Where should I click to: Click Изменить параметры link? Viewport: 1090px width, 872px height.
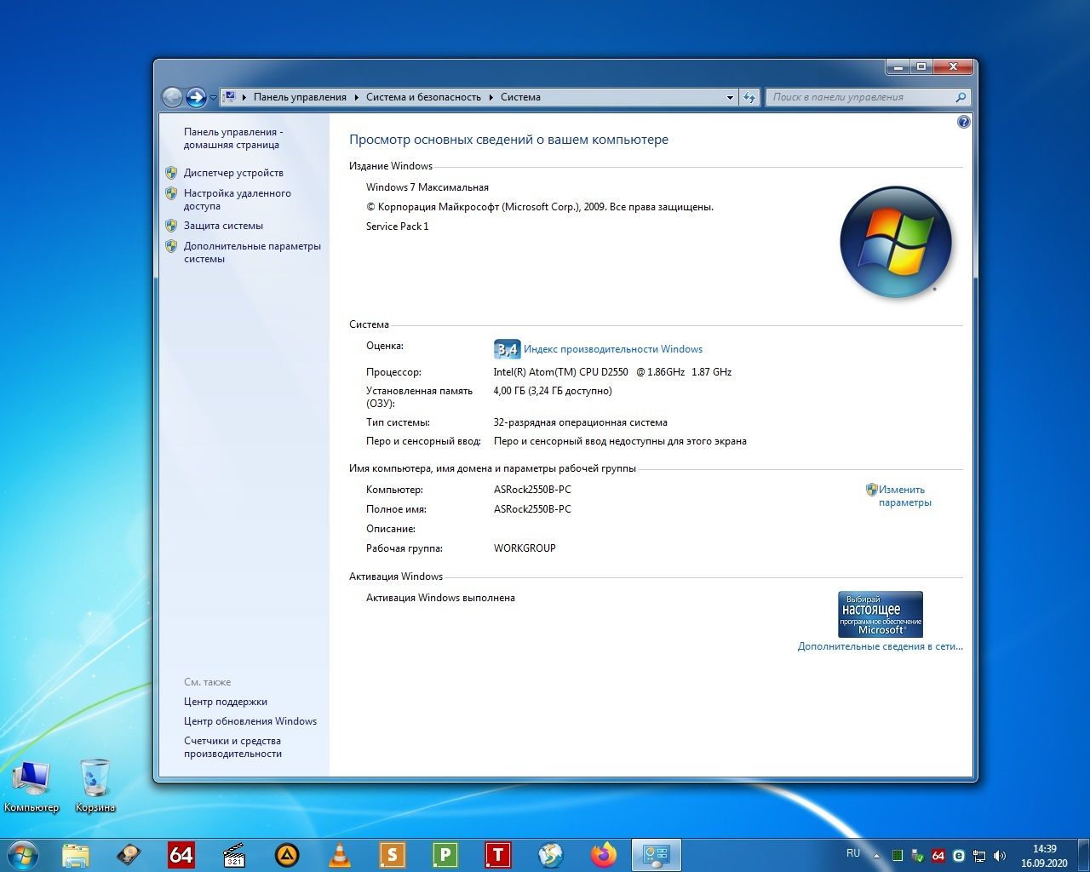tap(904, 496)
